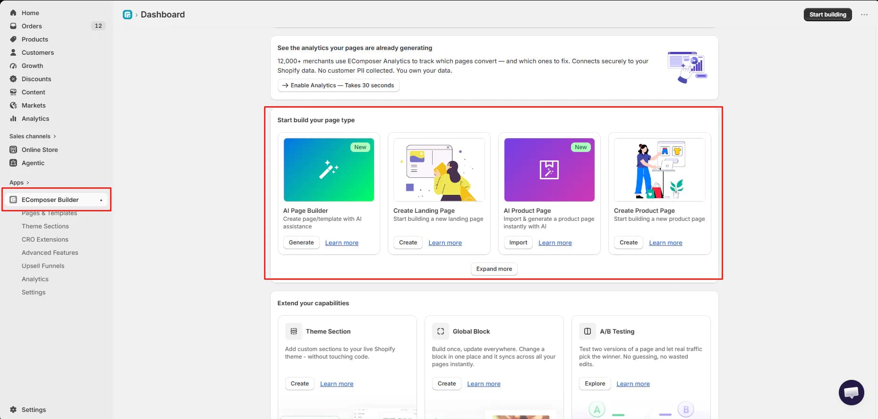This screenshot has height=419, width=878.
Task: Click the orders count badge 12
Action: click(x=98, y=26)
